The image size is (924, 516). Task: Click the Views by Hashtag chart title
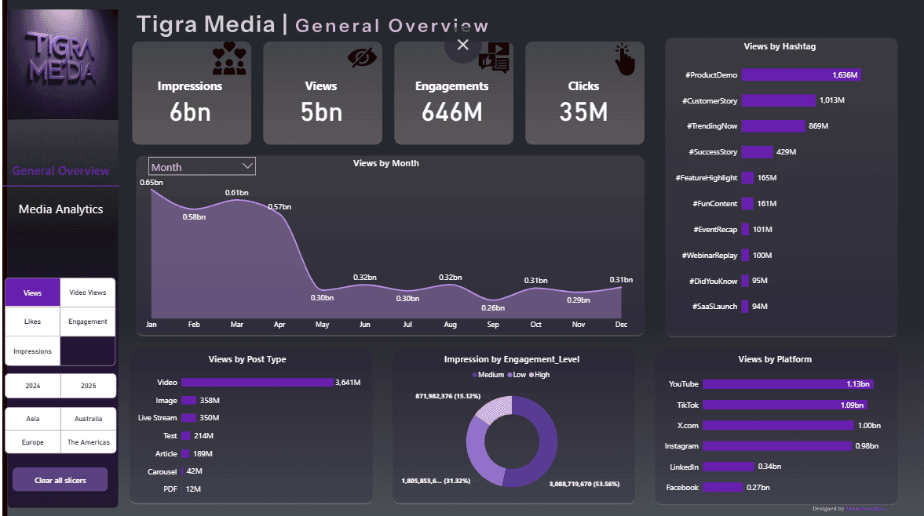pyautogui.click(x=780, y=46)
